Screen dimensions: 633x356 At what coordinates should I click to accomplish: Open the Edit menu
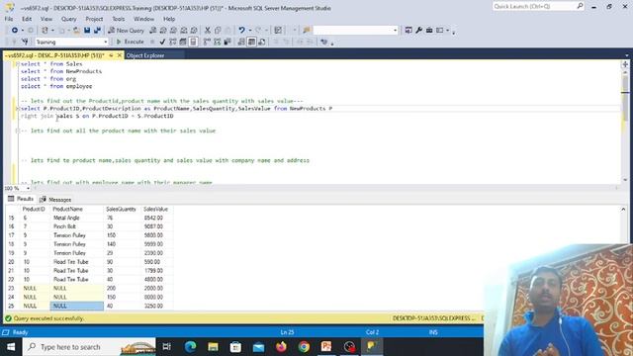(x=27, y=19)
